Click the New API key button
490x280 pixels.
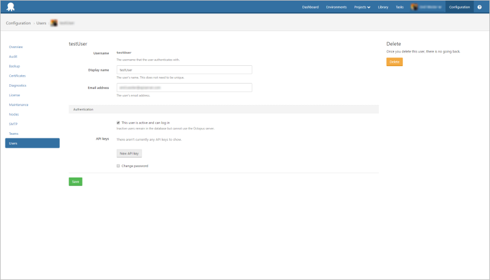tap(129, 153)
